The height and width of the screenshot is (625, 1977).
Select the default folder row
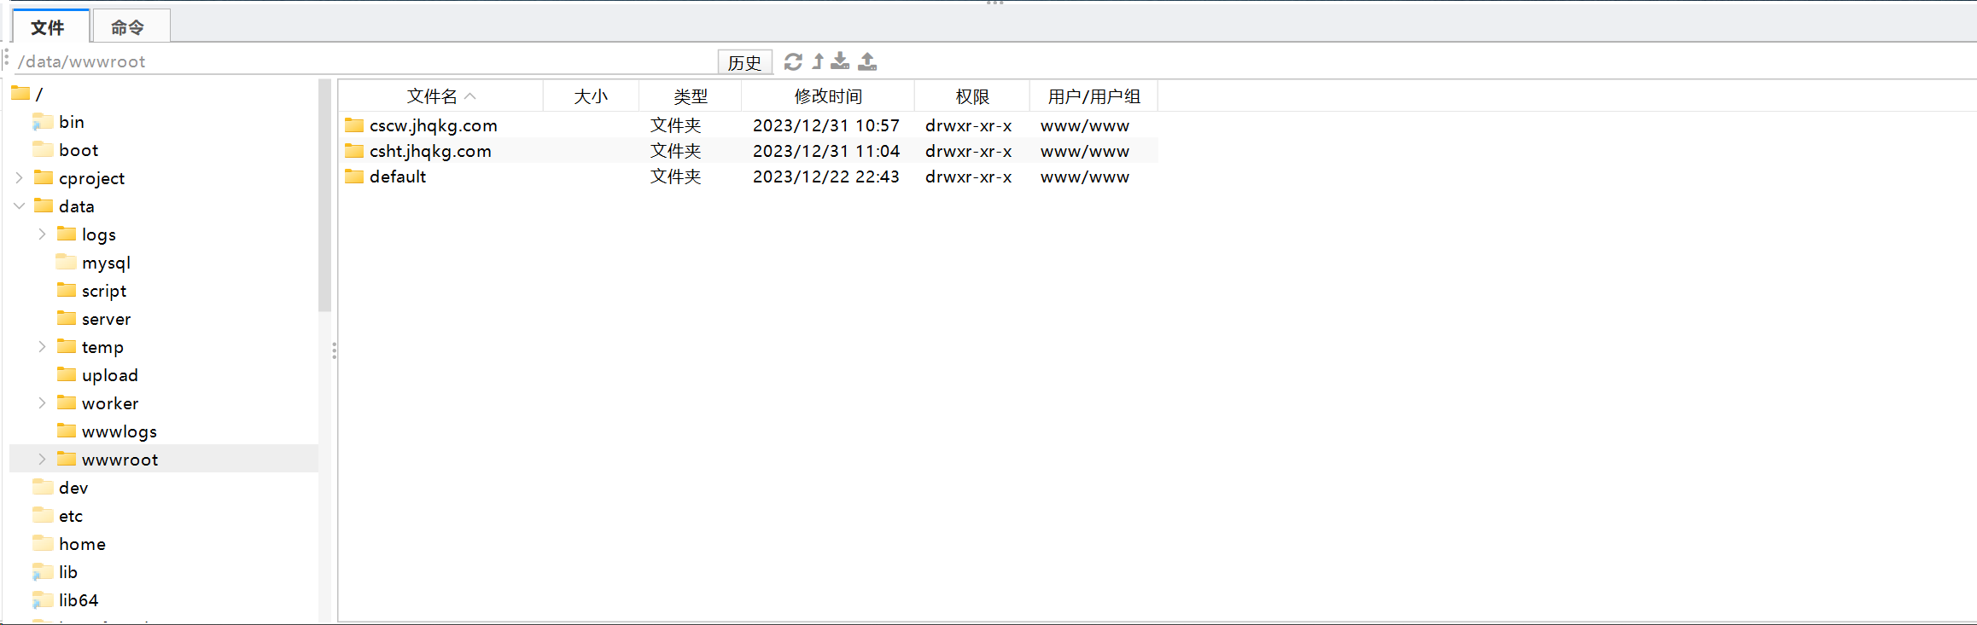pos(749,177)
